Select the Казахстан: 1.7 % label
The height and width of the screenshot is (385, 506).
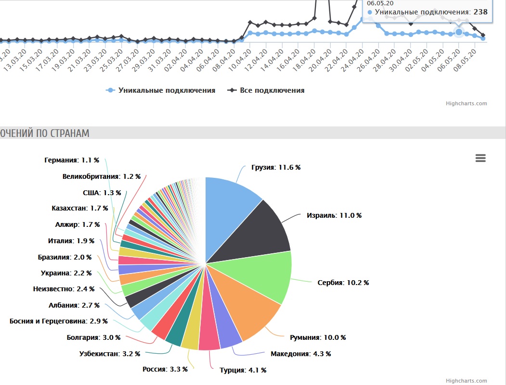coord(80,209)
